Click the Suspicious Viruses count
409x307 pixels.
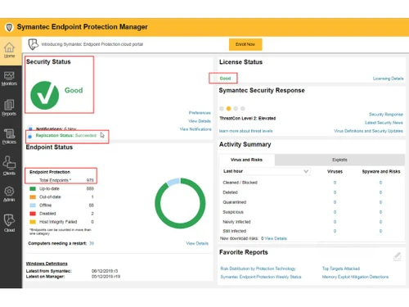click(335, 212)
